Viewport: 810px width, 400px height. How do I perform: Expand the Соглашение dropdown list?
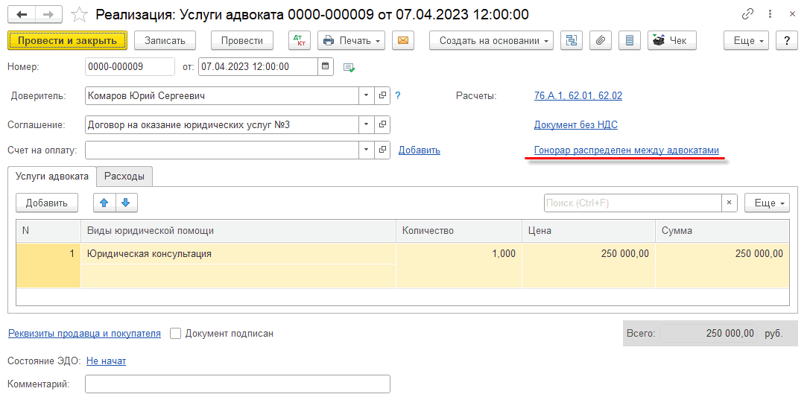[365, 124]
